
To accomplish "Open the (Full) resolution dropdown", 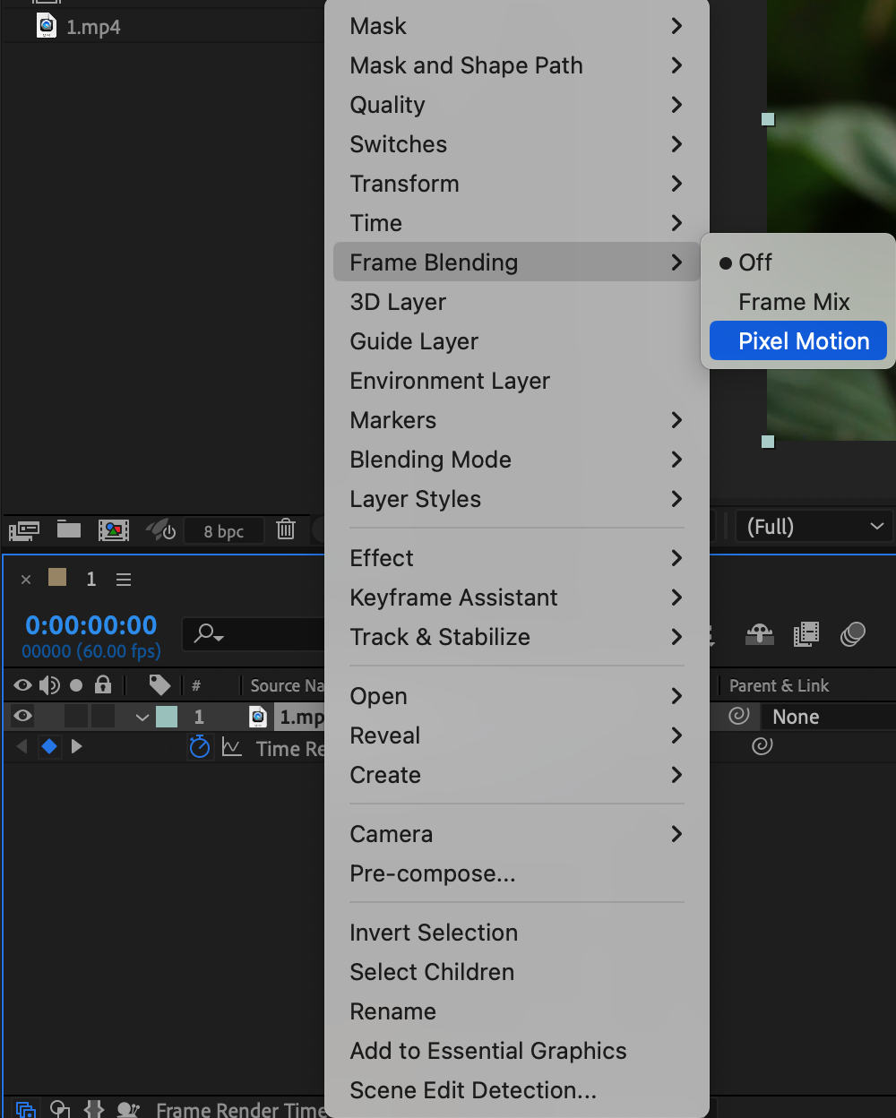I will pyautogui.click(x=814, y=527).
